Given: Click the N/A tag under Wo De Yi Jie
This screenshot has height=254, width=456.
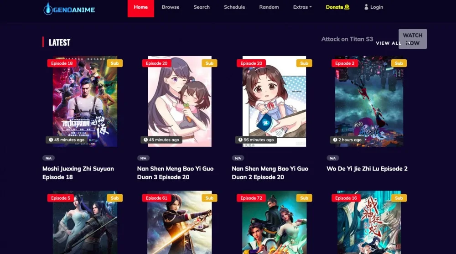Looking at the screenshot, I should (x=333, y=158).
